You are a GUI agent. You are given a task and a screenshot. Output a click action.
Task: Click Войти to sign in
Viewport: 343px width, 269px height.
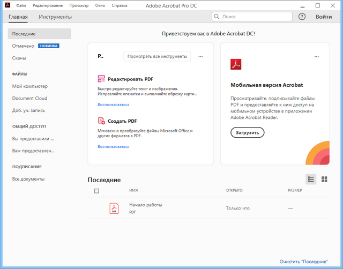(324, 17)
